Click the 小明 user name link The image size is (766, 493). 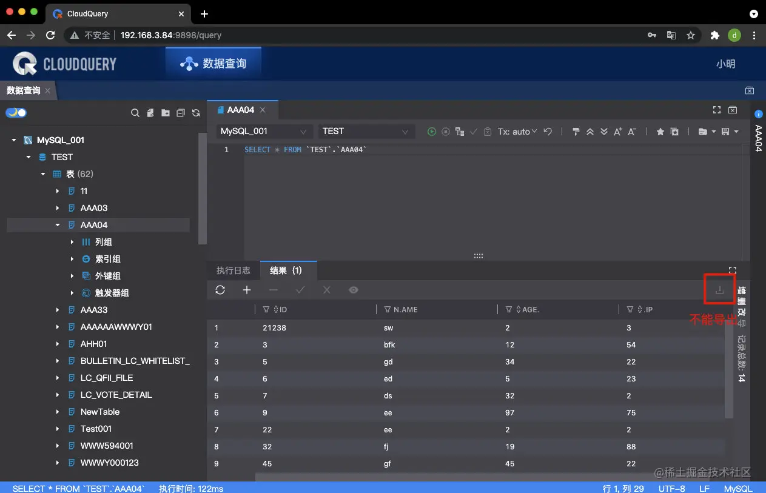pyautogui.click(x=725, y=64)
